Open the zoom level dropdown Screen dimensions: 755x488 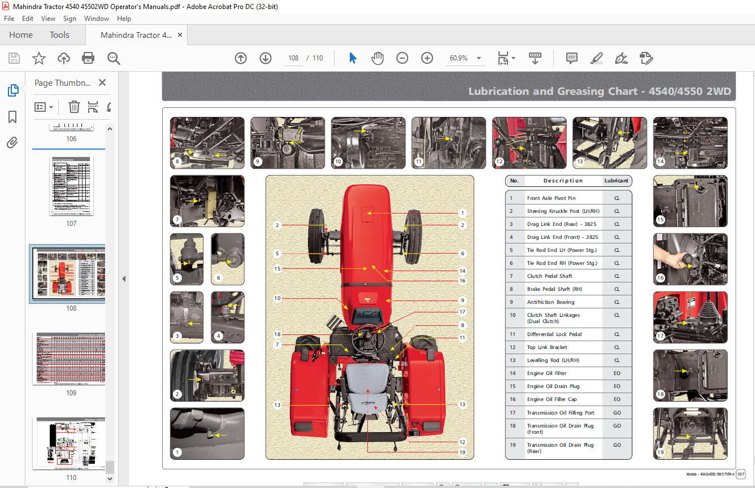pos(479,58)
